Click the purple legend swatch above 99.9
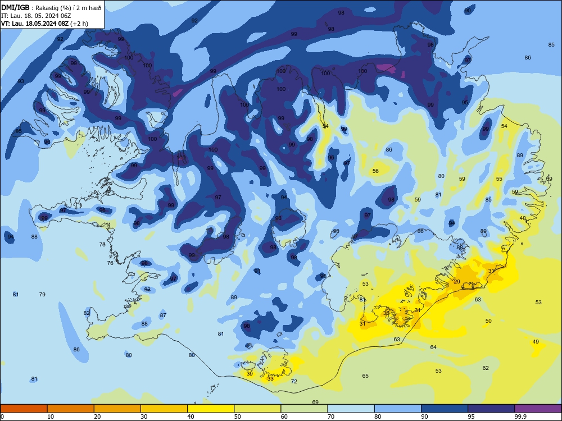Screen dimensions: 562x421 (x=538, y=409)
